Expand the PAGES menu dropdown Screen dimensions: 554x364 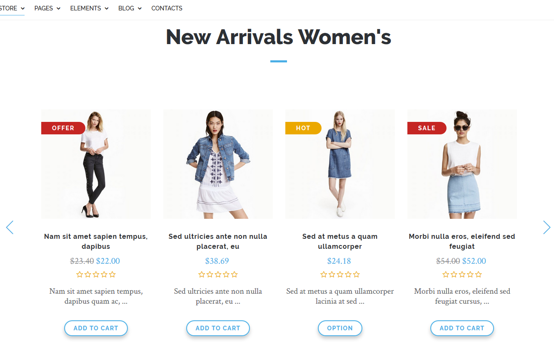click(47, 8)
